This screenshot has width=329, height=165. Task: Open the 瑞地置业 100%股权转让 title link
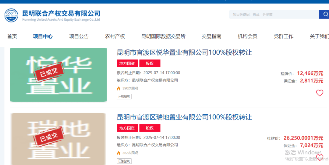(184, 117)
